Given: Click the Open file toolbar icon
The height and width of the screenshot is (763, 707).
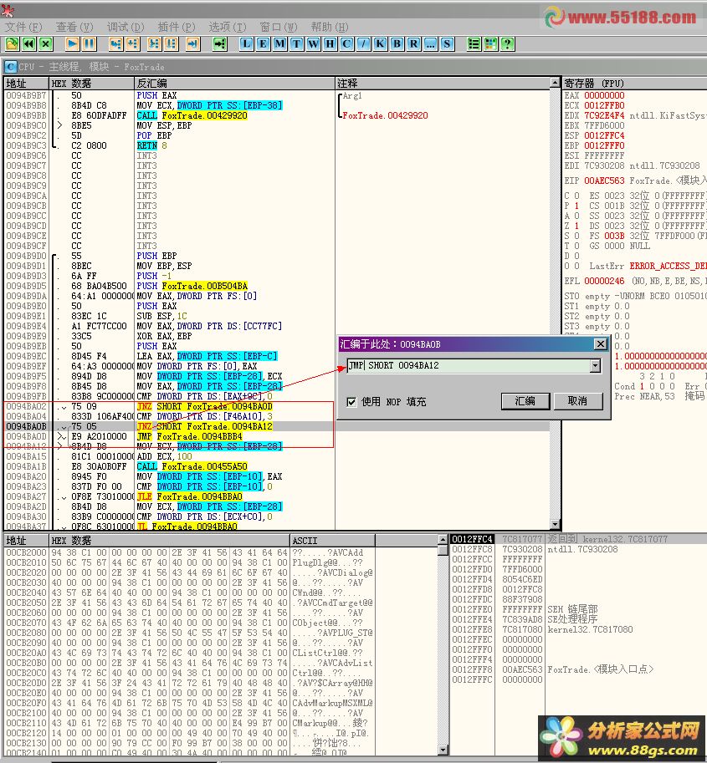Looking at the screenshot, I should coord(13,44).
